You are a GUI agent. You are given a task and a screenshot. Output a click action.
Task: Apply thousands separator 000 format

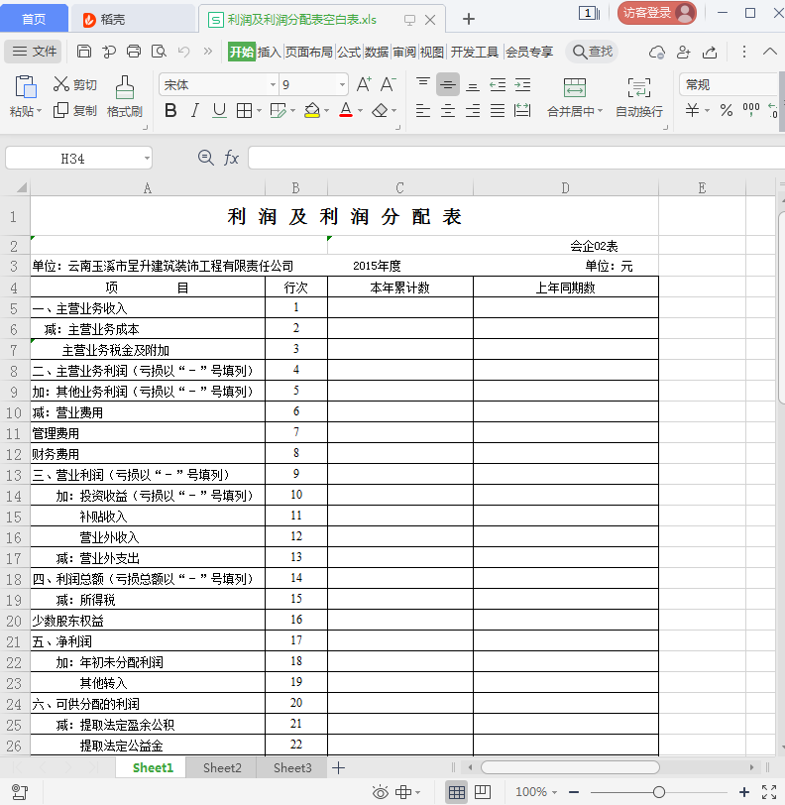(751, 109)
